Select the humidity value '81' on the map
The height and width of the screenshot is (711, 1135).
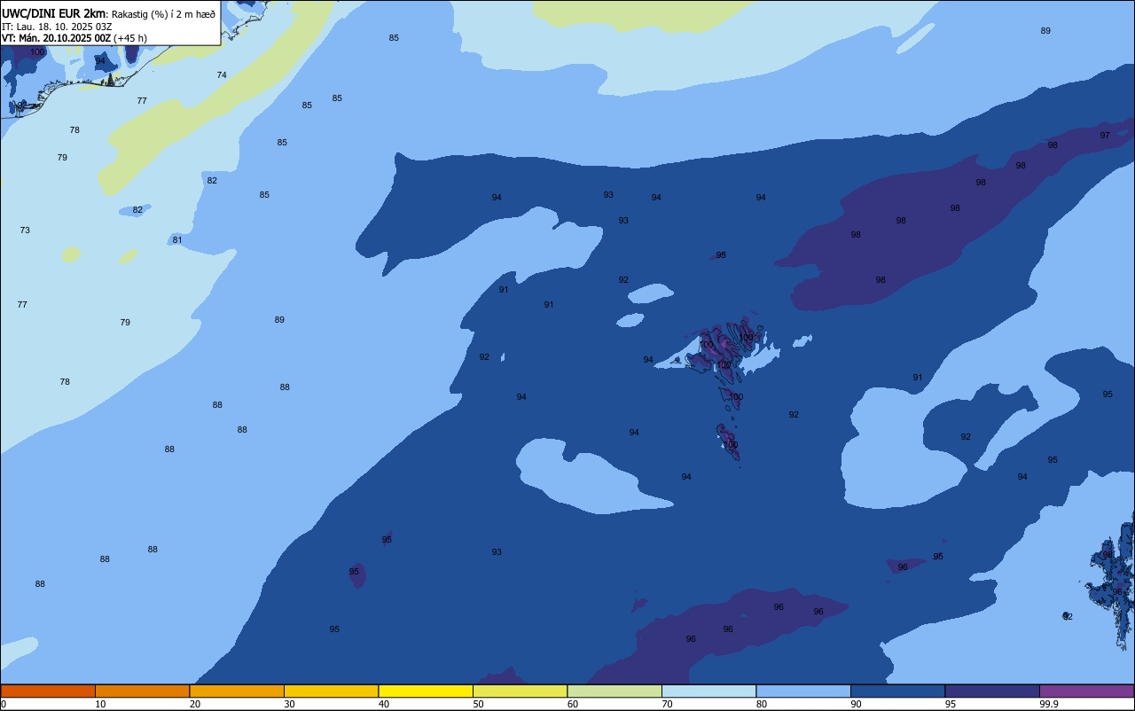point(177,240)
